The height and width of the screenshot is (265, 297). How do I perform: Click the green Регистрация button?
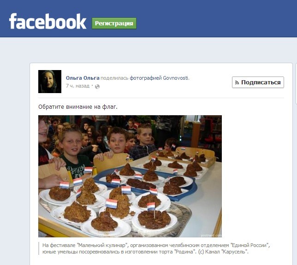(114, 24)
